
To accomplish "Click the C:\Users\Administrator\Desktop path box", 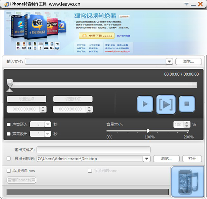I will (x=90, y=159).
